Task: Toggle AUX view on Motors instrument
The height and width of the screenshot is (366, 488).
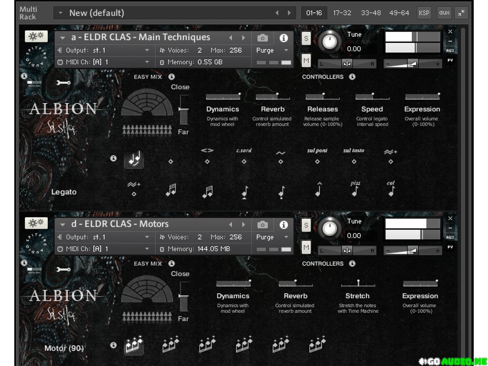Action: [x=450, y=237]
